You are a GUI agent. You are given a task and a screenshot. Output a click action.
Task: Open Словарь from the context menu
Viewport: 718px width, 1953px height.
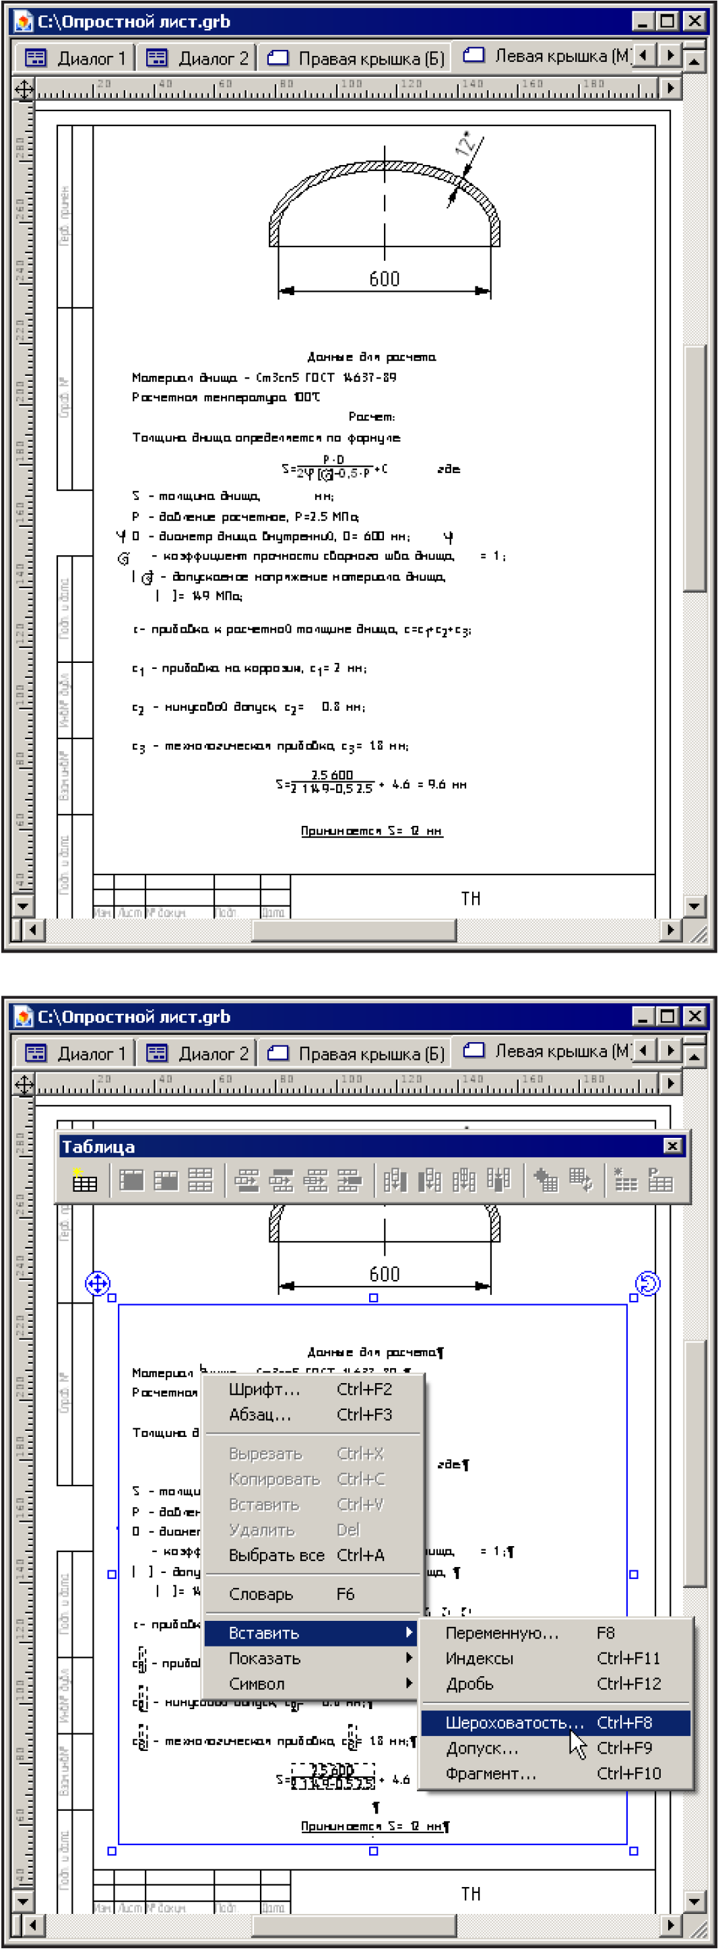(x=311, y=1594)
